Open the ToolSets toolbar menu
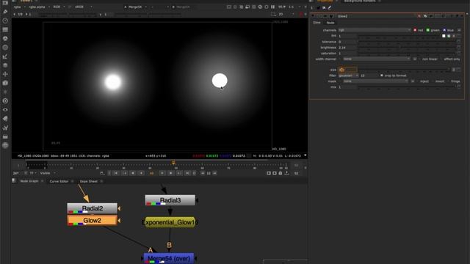The height and width of the screenshot is (264, 470). [x=5, y=128]
